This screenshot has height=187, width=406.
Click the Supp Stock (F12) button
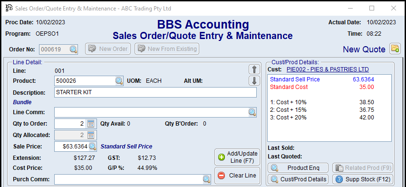point(363,179)
